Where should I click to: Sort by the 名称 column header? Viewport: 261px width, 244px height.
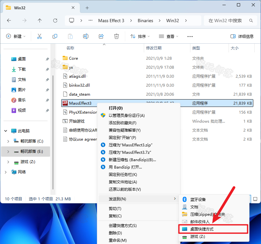70,48
